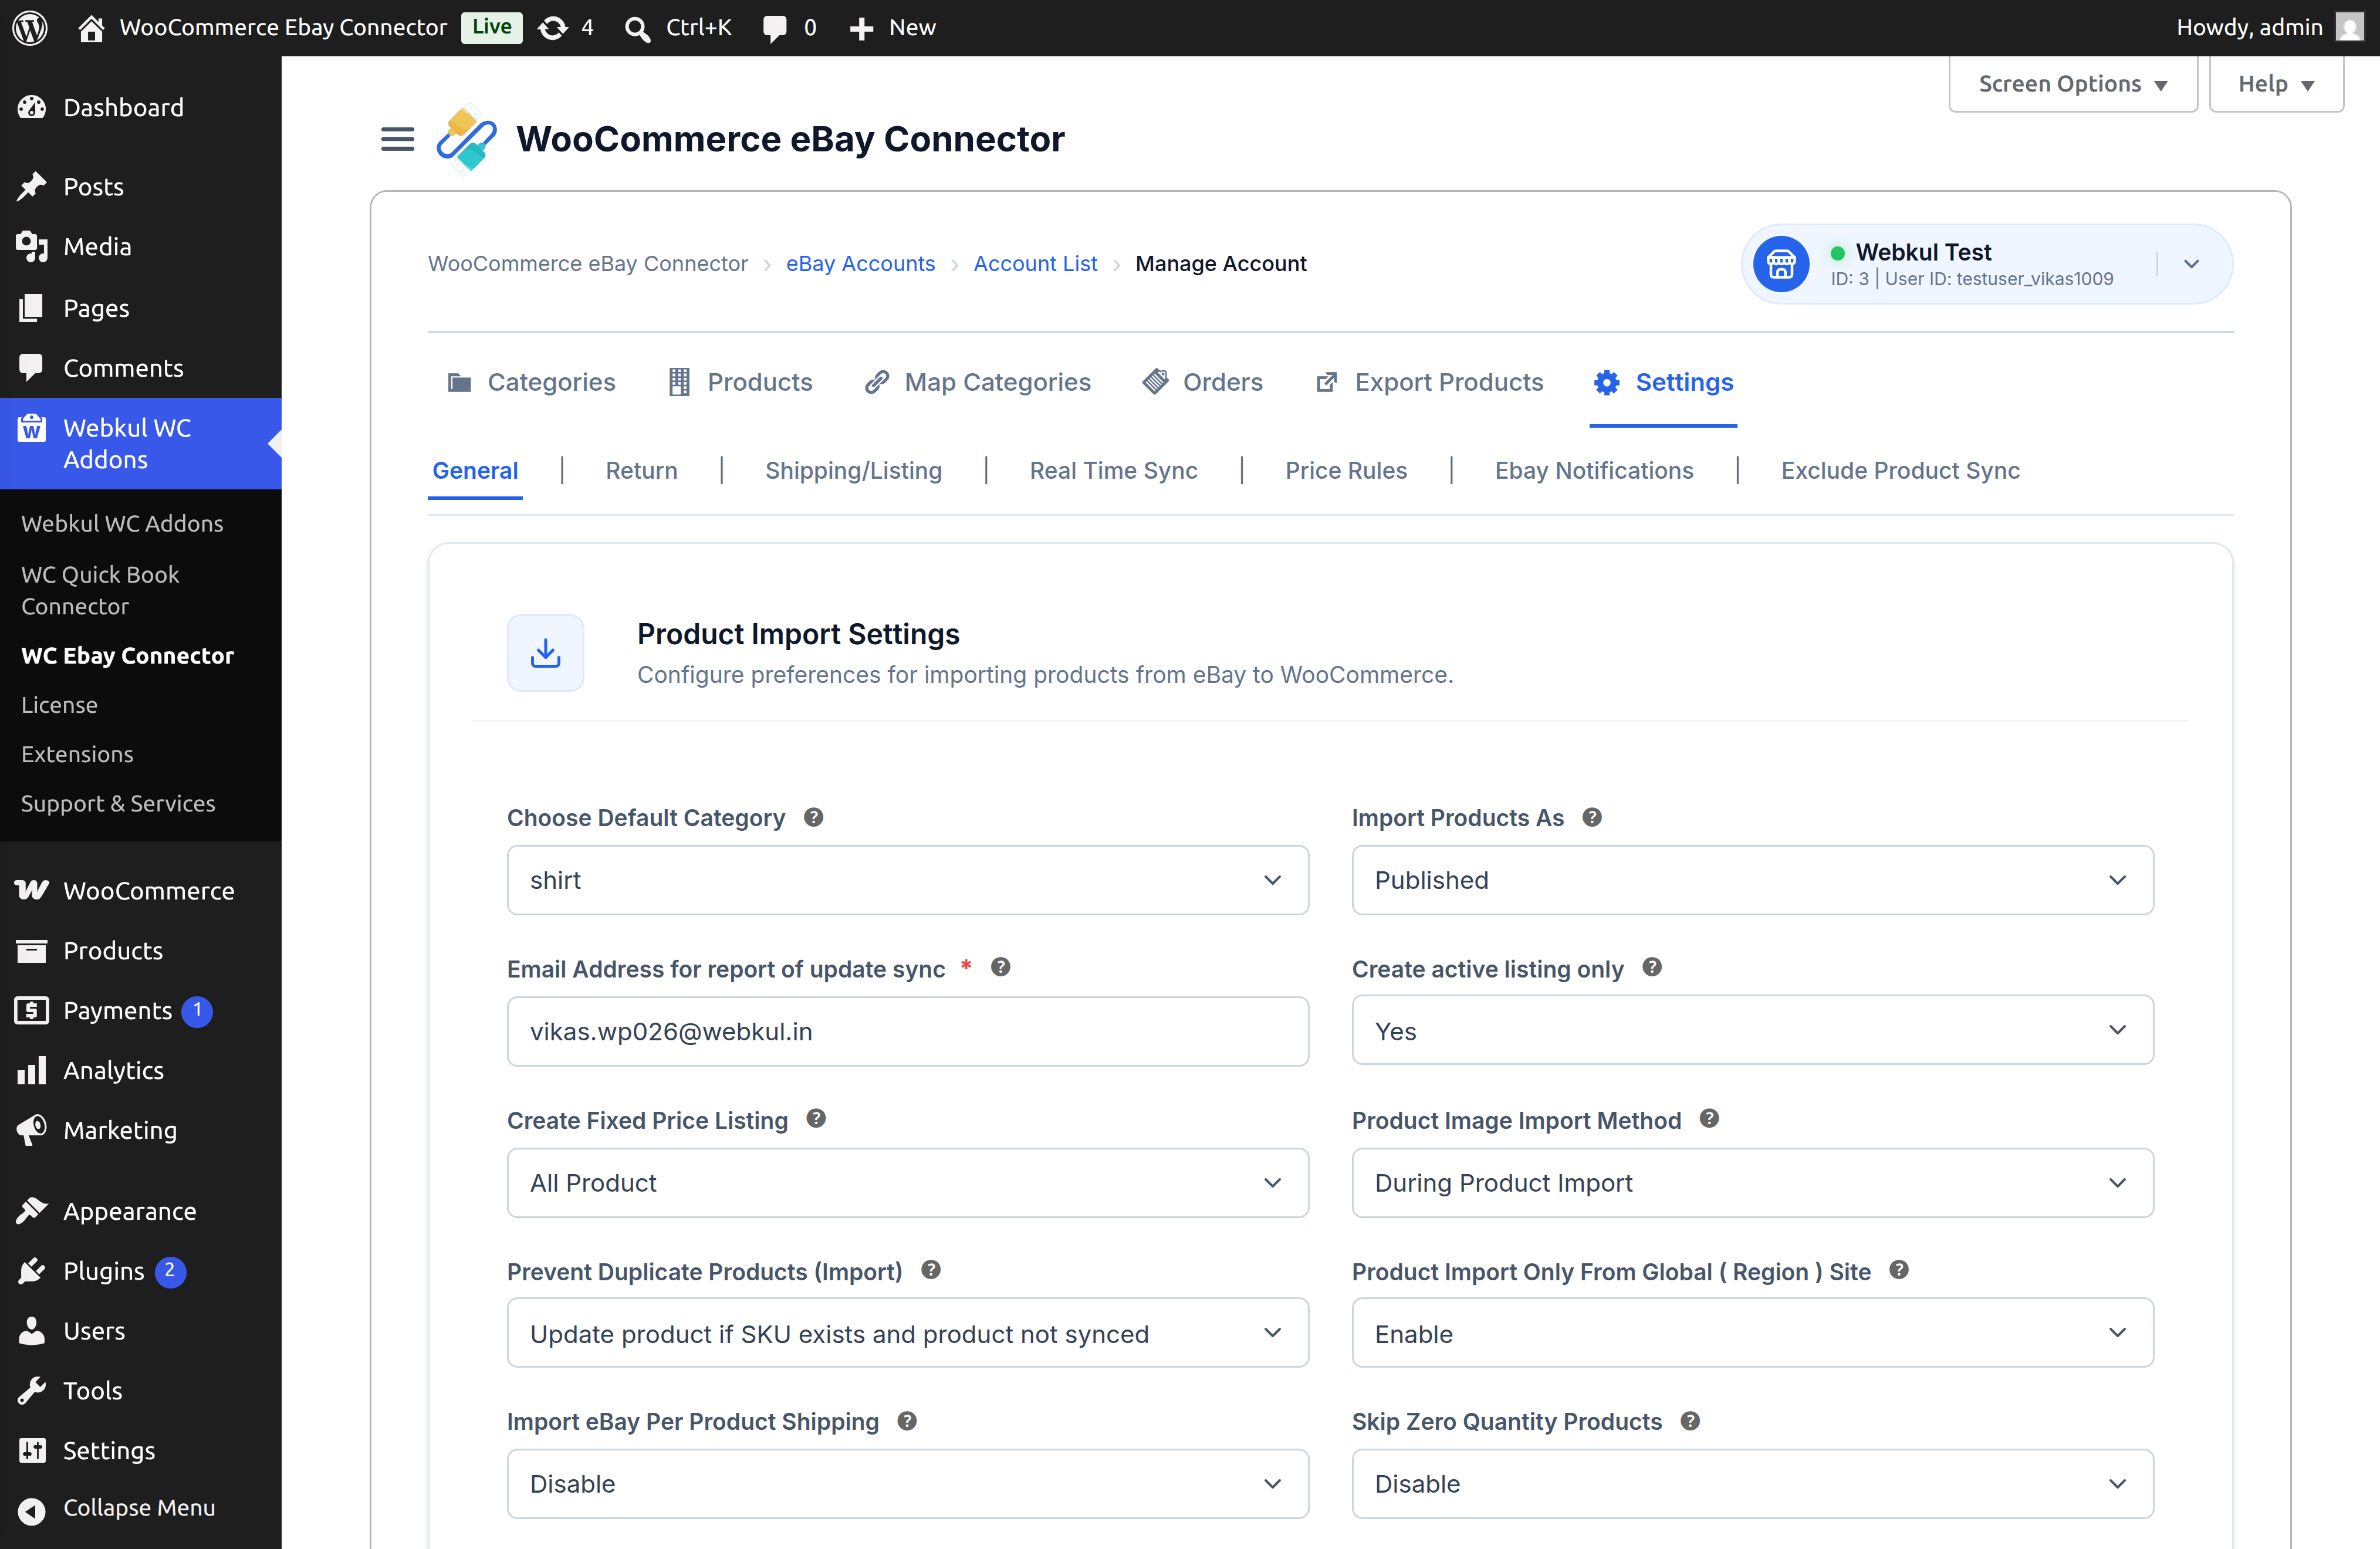This screenshot has height=1549, width=2380.
Task: Switch to the Export Products tab
Action: coord(1429,382)
